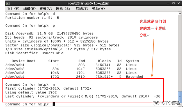Click the scrollbar up arrow
183x108 pixels.
coord(180,13)
